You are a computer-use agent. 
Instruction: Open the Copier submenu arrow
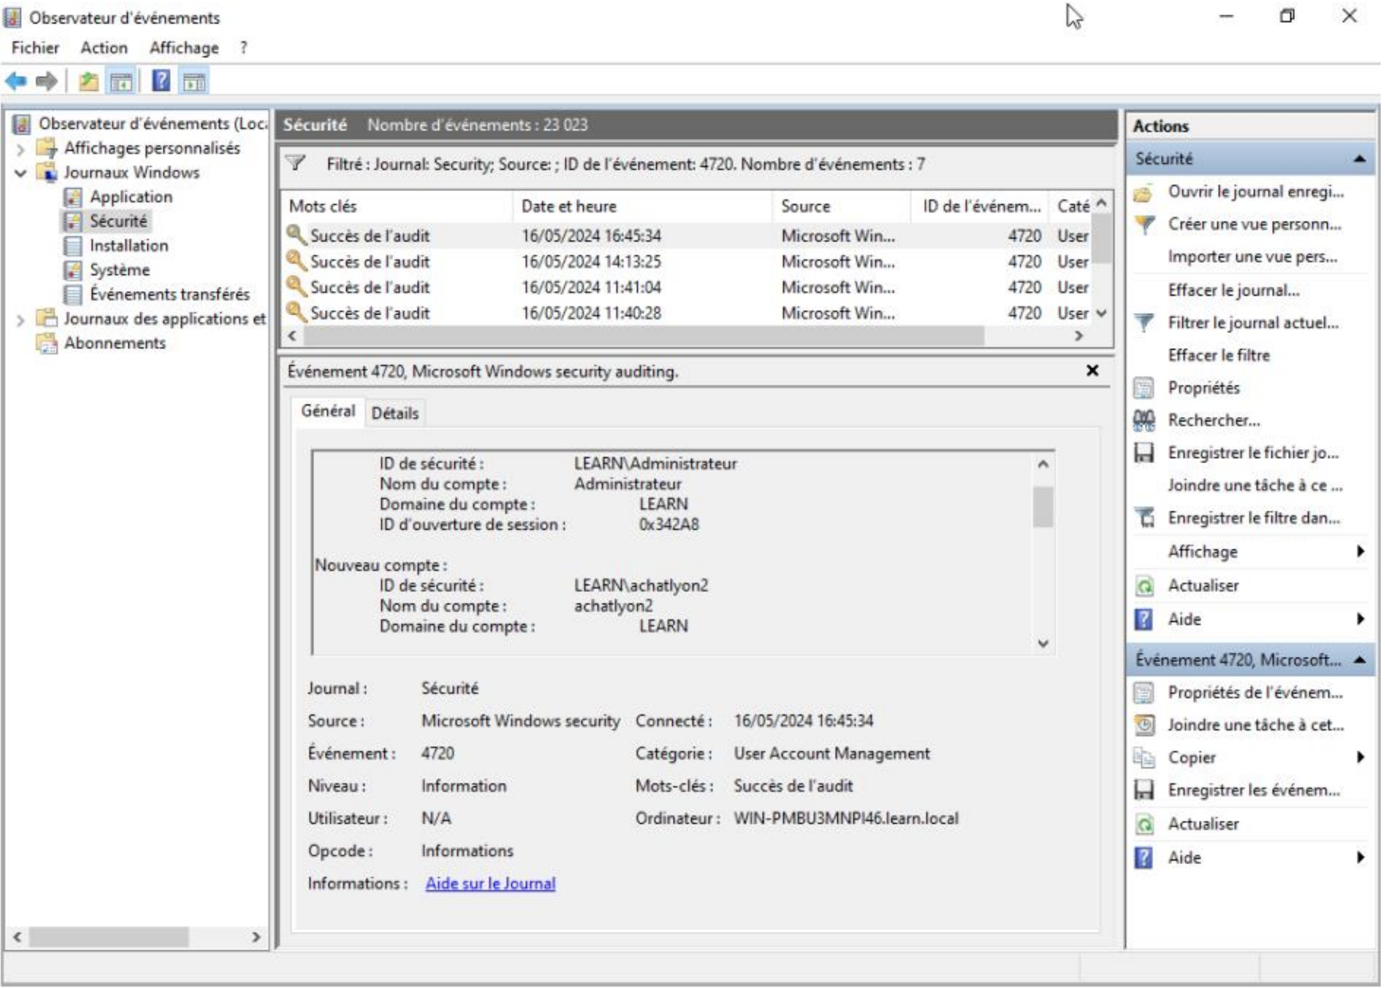pyautogui.click(x=1360, y=758)
